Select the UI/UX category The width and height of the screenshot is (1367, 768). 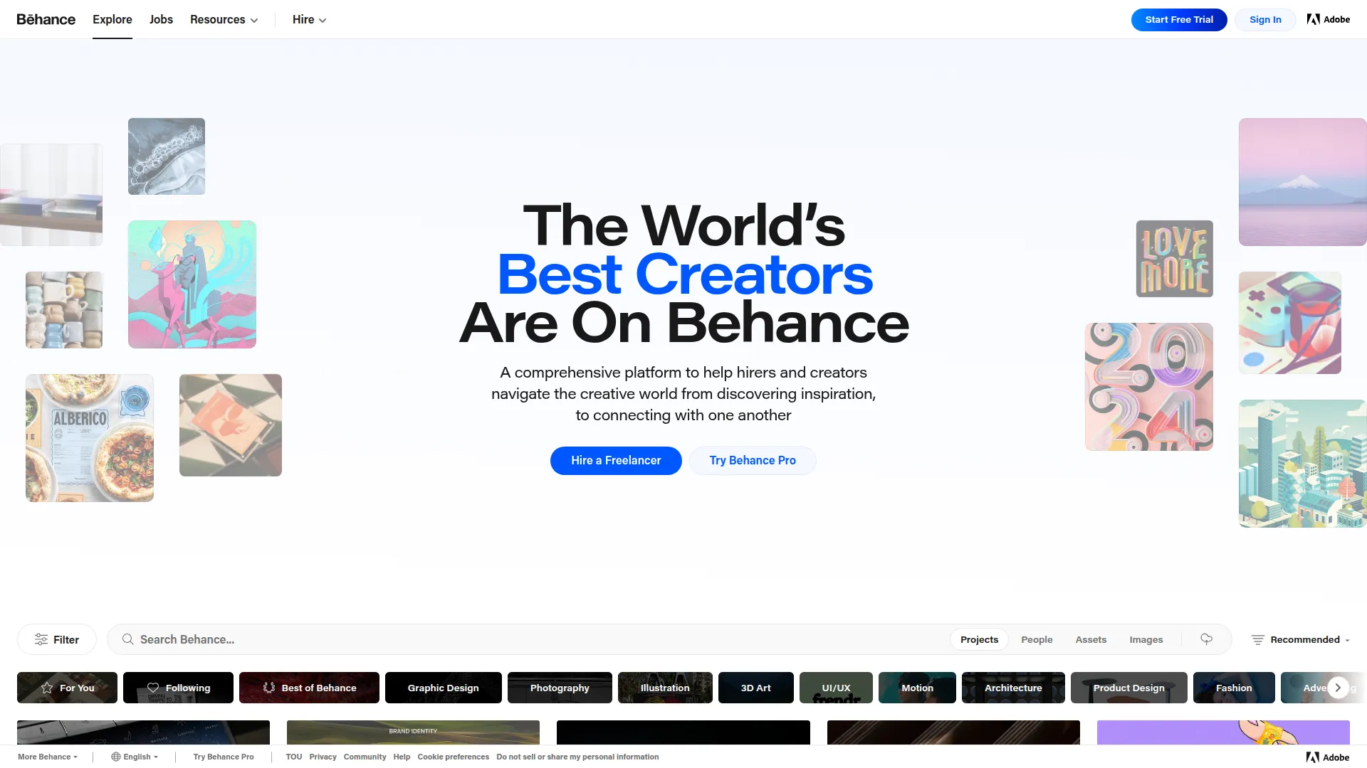[x=836, y=688]
